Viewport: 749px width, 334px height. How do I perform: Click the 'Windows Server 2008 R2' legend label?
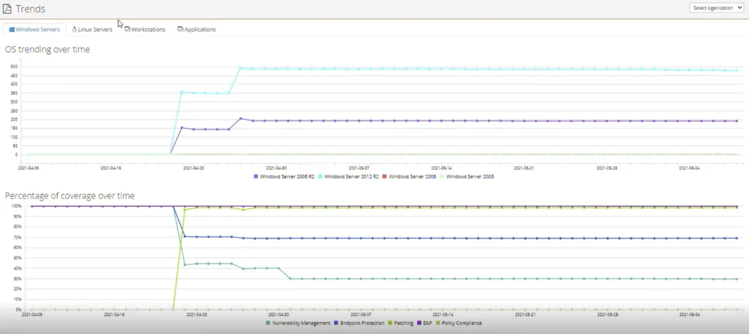click(x=287, y=177)
